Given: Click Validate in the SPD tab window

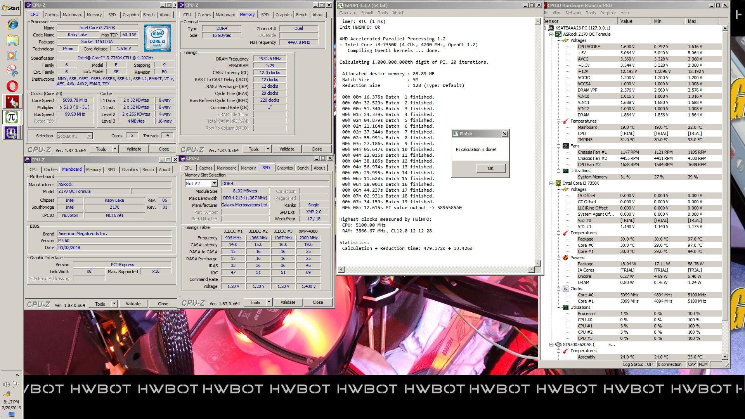Looking at the screenshot, I should [x=288, y=302].
